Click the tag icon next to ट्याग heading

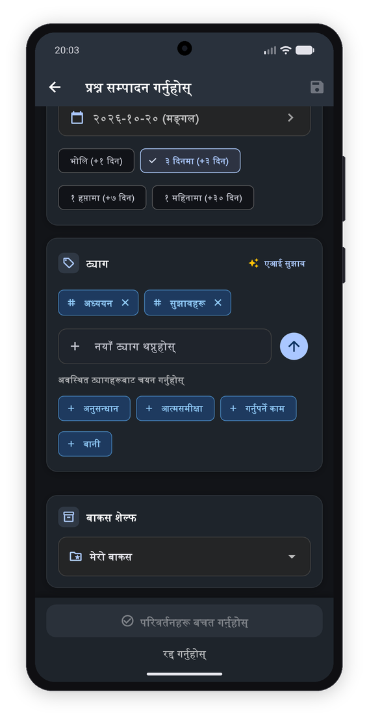69,263
